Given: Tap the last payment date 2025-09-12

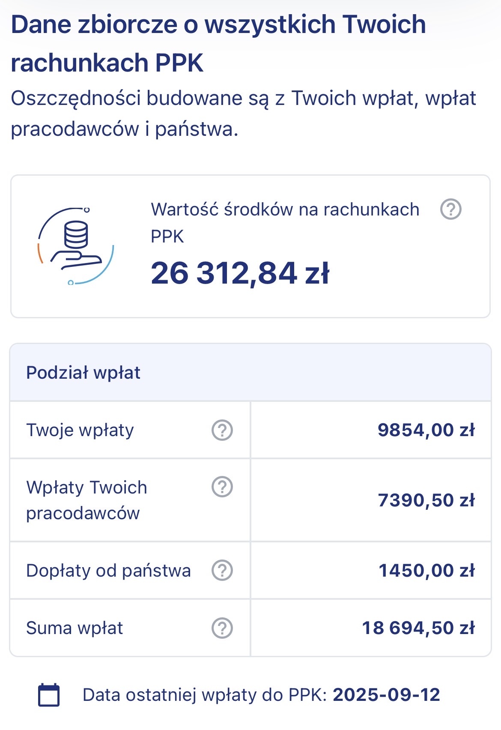Looking at the screenshot, I should point(386,695).
